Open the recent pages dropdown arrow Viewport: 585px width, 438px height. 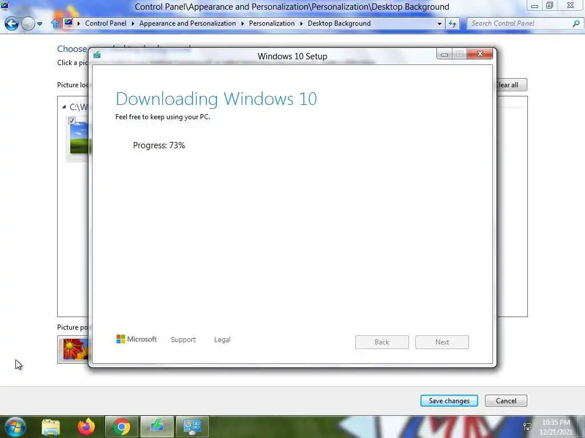coord(39,24)
